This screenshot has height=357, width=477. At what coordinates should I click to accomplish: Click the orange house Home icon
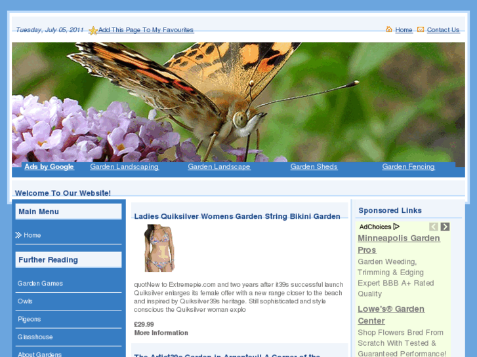coord(389,29)
